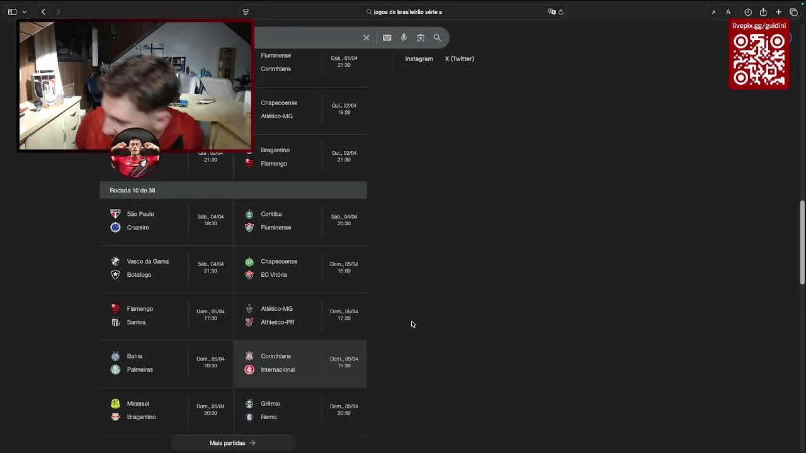Click the Cruzeiro club crest
Viewport: 806px width, 453px height.
(x=115, y=227)
